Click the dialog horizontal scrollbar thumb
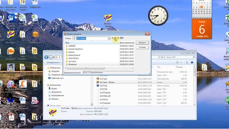 pos(86,68)
